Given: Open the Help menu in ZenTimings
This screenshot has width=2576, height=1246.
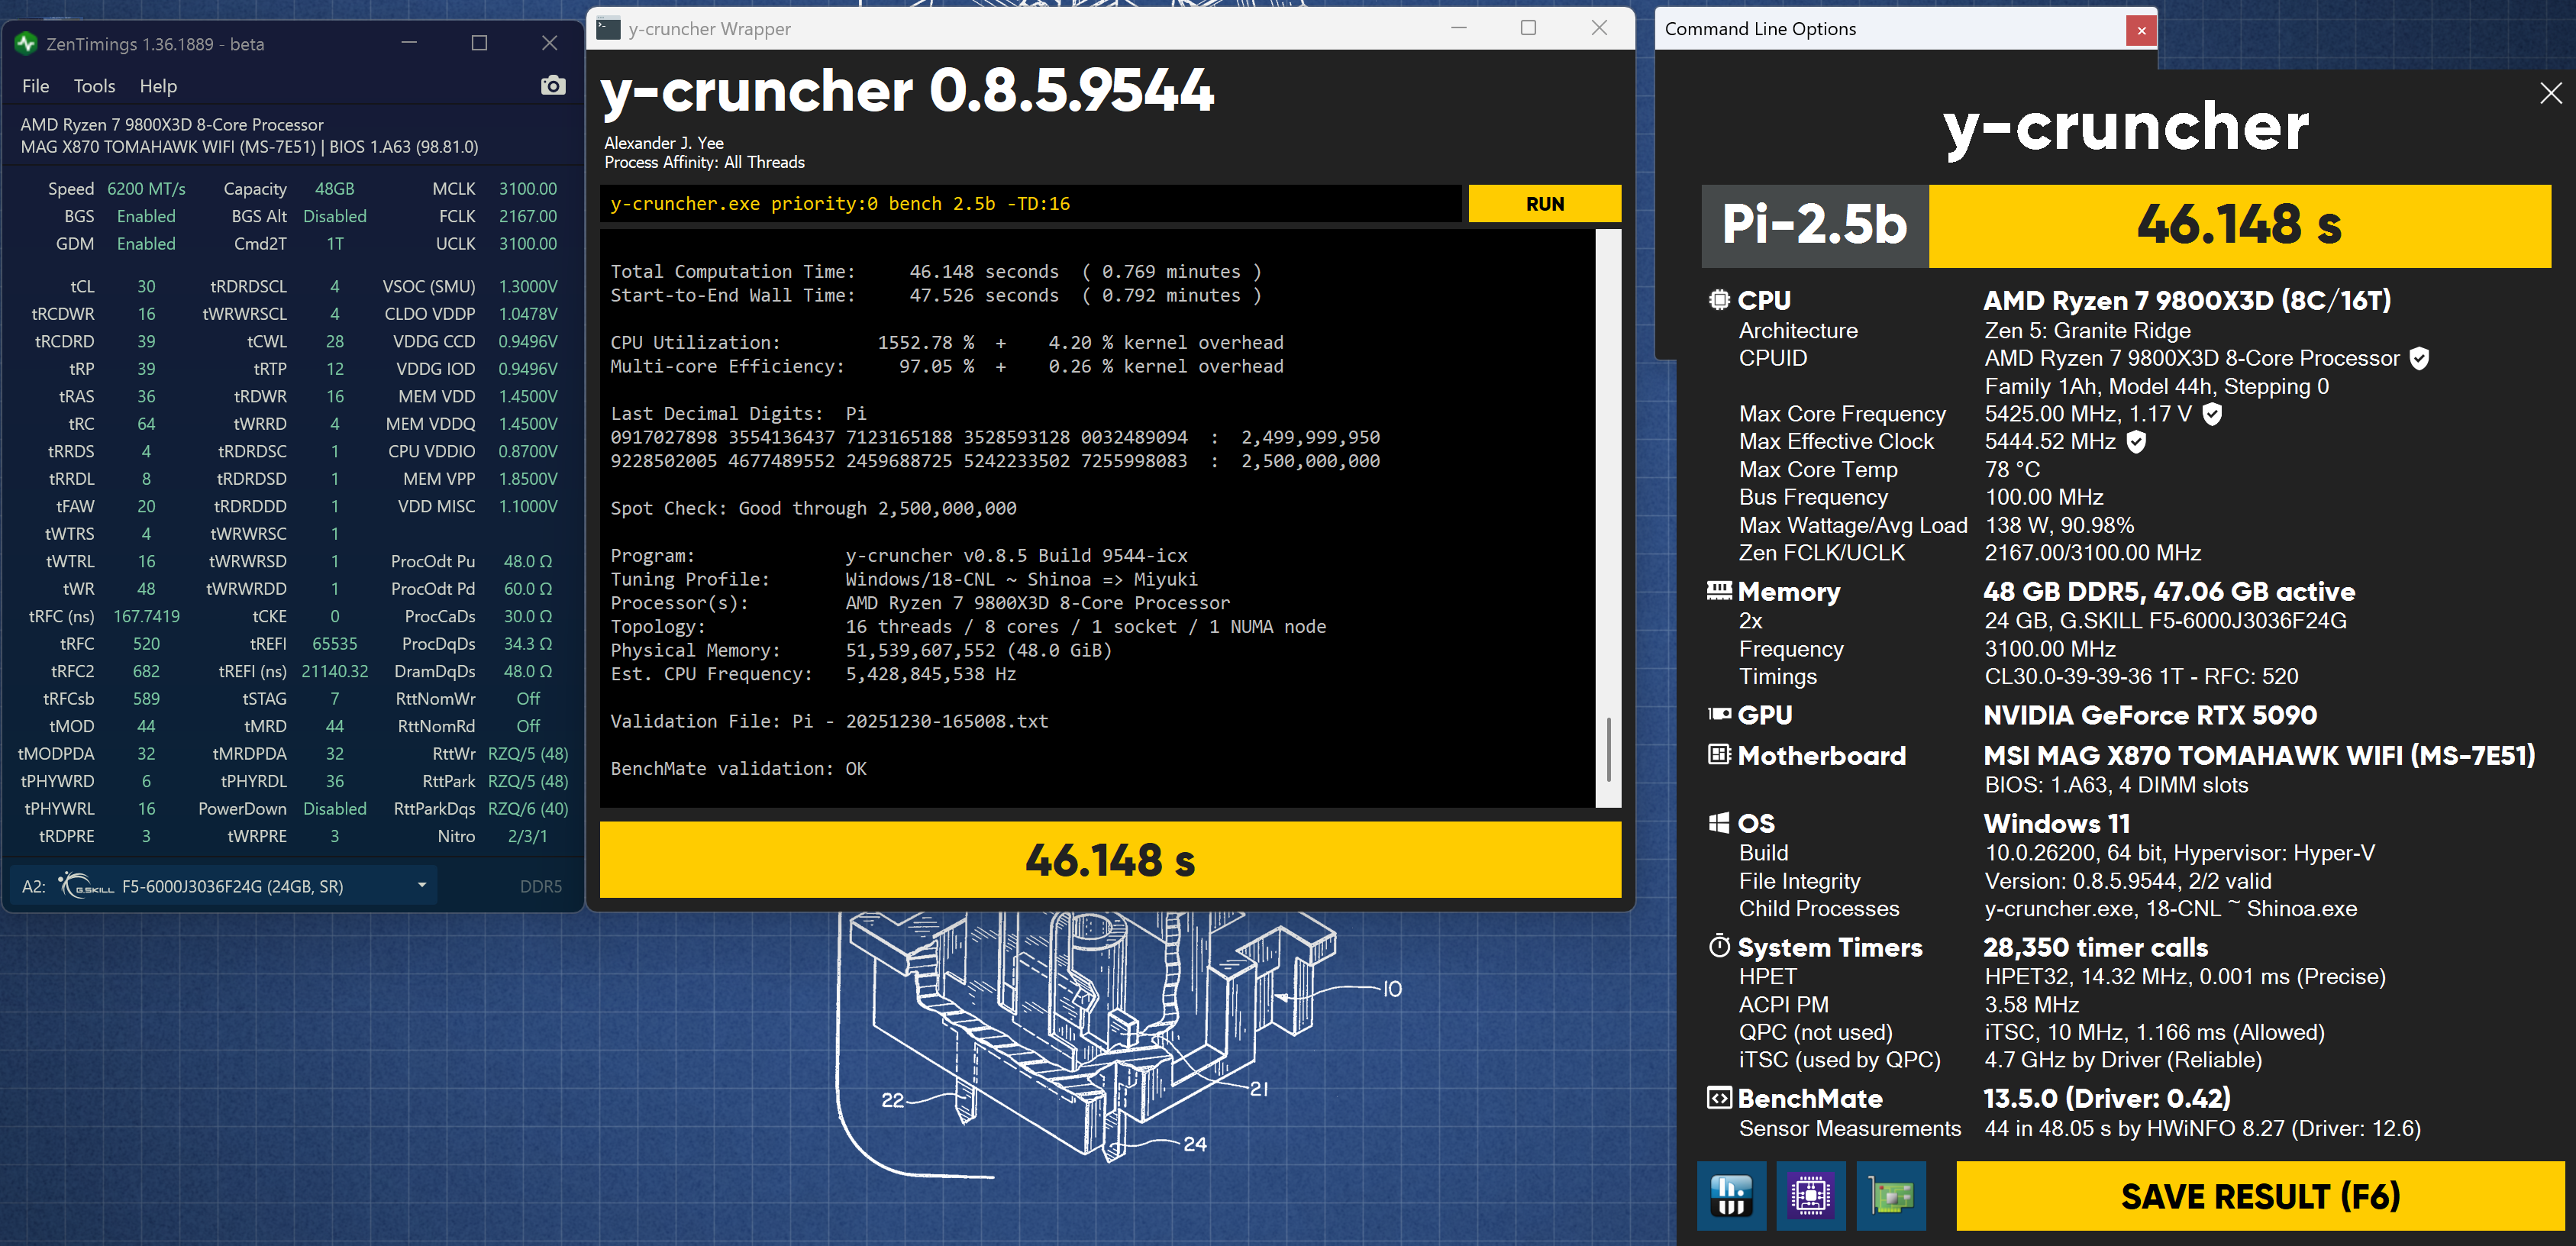Looking at the screenshot, I should click(158, 86).
